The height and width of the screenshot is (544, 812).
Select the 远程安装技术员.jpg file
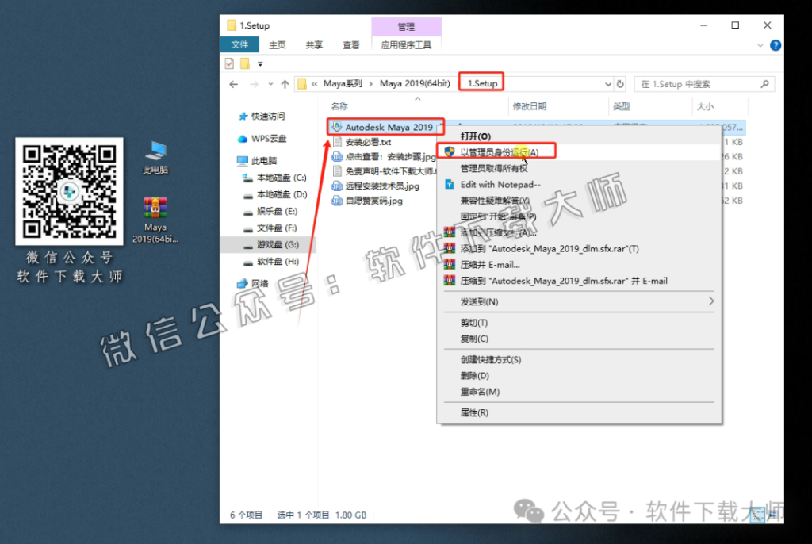pyautogui.click(x=376, y=186)
